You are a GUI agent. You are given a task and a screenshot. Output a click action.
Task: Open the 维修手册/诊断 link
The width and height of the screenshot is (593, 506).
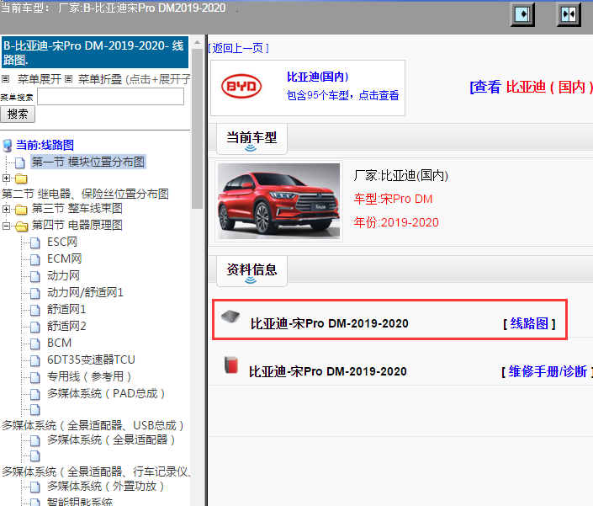click(x=548, y=371)
